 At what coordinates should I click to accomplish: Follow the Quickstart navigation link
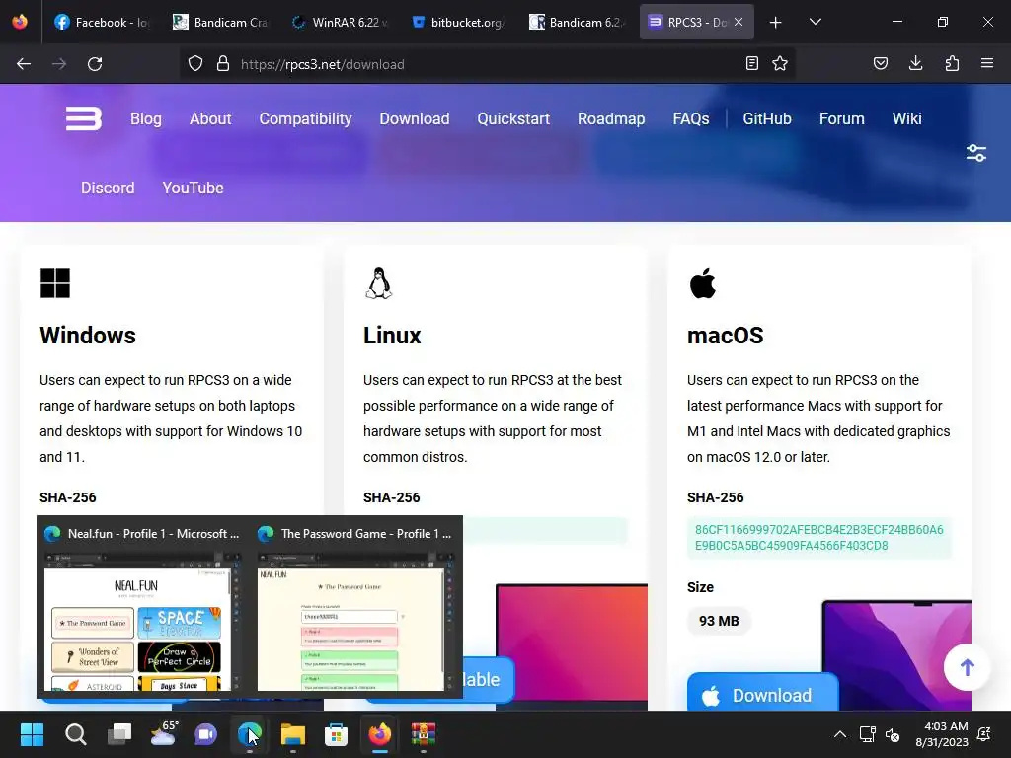pyautogui.click(x=513, y=118)
